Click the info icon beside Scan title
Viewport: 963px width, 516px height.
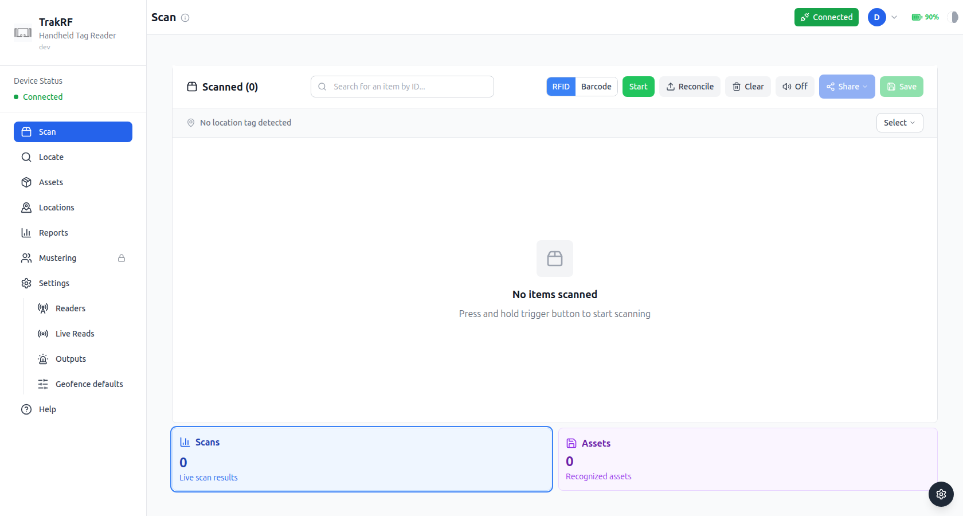click(x=185, y=18)
